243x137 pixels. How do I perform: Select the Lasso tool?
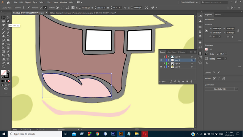3,21
